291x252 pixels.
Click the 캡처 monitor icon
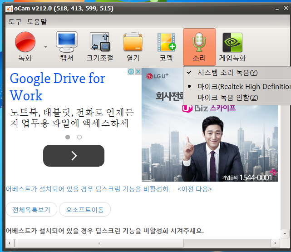click(x=67, y=42)
